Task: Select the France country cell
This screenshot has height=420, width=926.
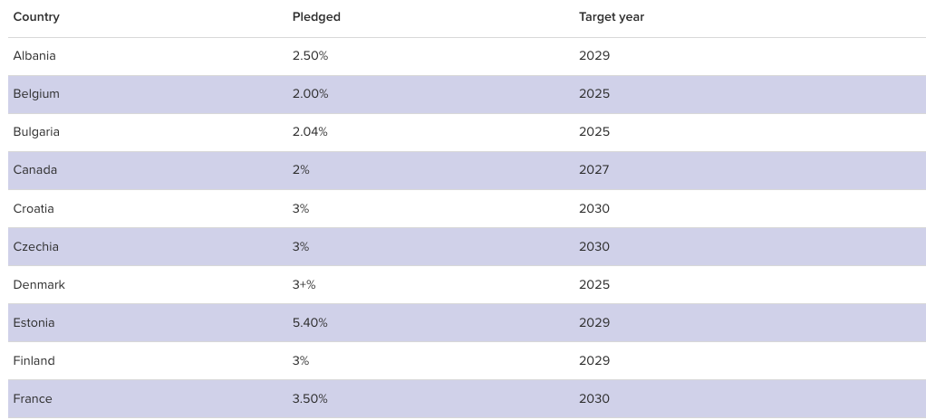Action: (x=33, y=399)
